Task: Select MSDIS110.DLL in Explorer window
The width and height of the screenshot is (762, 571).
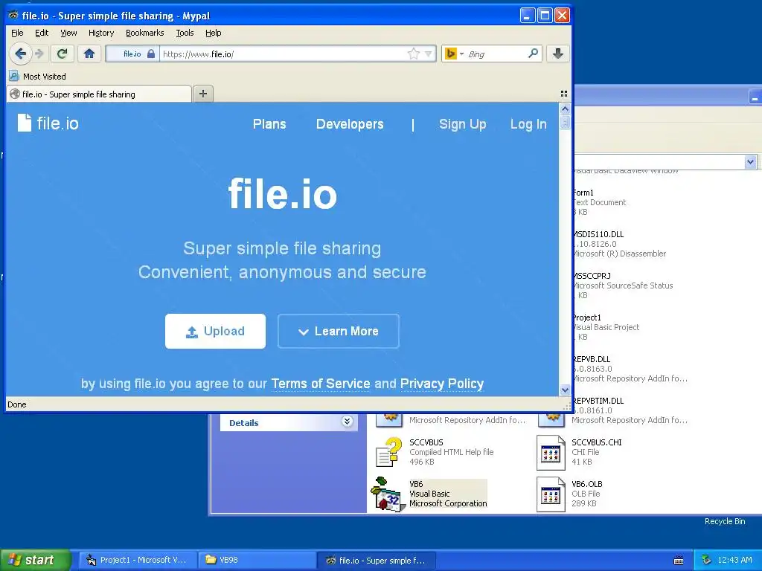Action: (621, 244)
